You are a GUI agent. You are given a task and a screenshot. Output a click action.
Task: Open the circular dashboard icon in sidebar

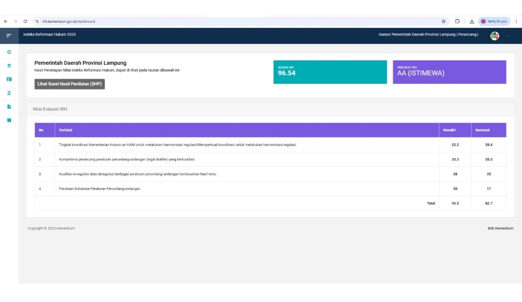pos(9,52)
